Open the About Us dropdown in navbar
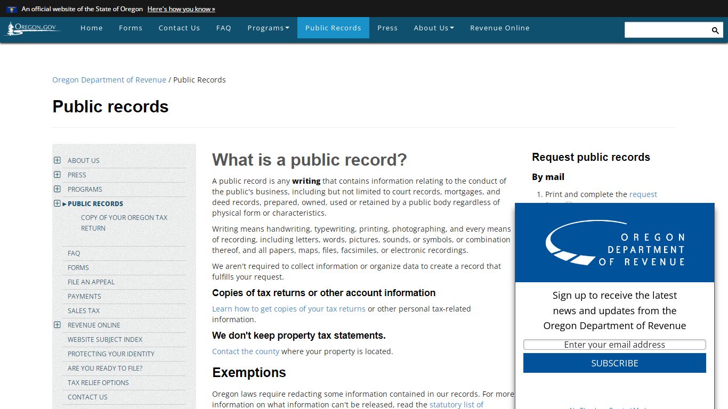728x409 pixels. point(434,28)
